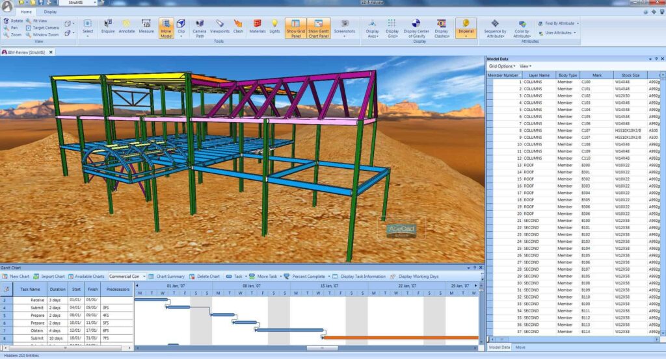The width and height of the screenshot is (666, 359).
Task: Click New Chart in Gantt toolbar
Action: [16, 277]
